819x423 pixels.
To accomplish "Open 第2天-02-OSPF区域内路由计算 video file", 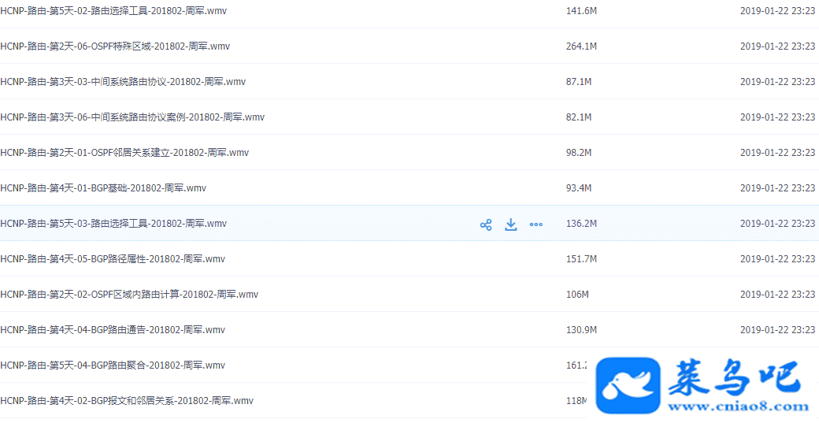I will 129,295.
